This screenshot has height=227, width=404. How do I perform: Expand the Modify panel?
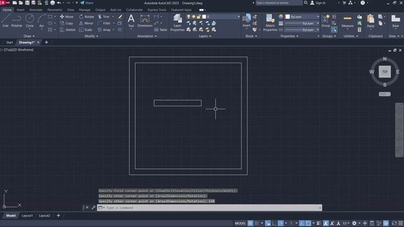click(91, 37)
